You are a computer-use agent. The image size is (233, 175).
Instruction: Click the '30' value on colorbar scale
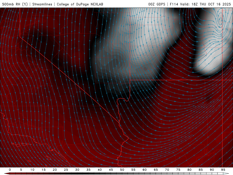[x=77, y=170]
